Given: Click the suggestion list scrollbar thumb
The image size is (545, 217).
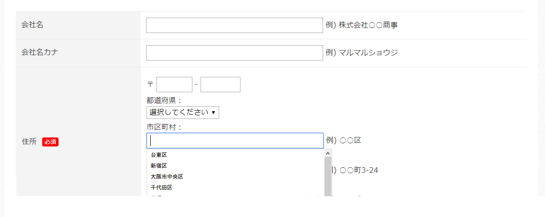Looking at the screenshot, I should click(x=328, y=177).
